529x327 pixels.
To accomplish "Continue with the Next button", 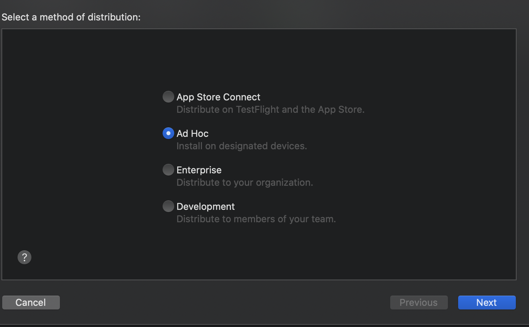I will pyautogui.click(x=487, y=303).
